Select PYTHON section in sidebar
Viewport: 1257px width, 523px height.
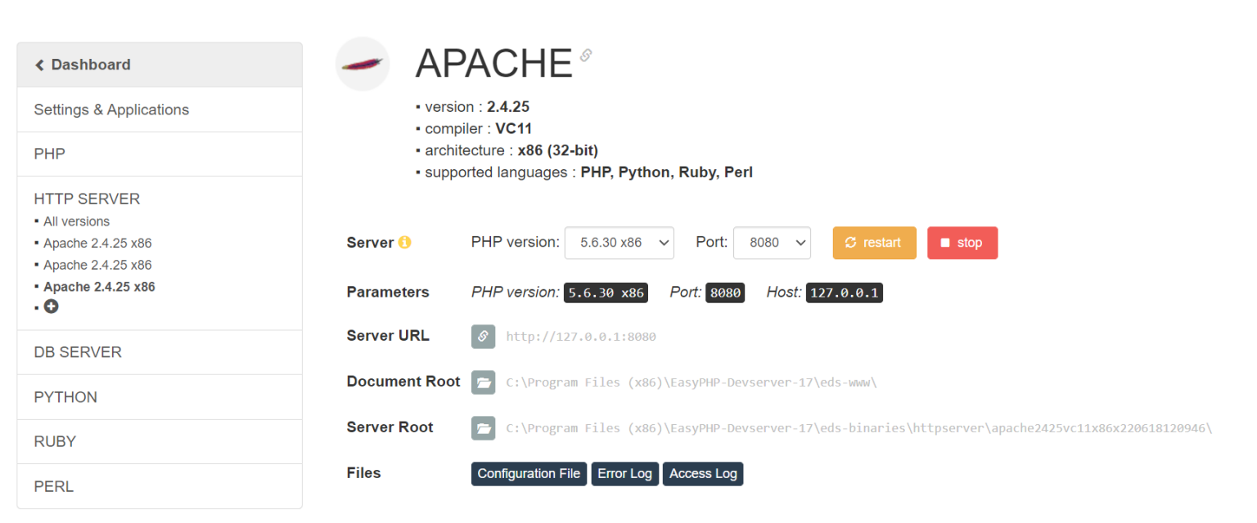click(65, 397)
